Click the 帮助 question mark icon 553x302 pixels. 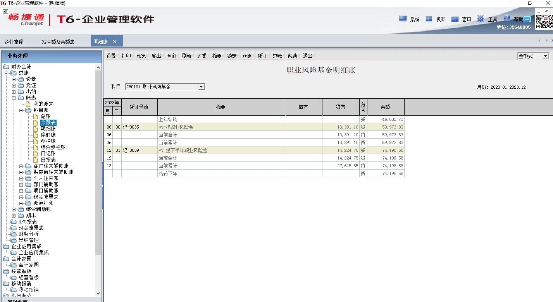[507, 18]
